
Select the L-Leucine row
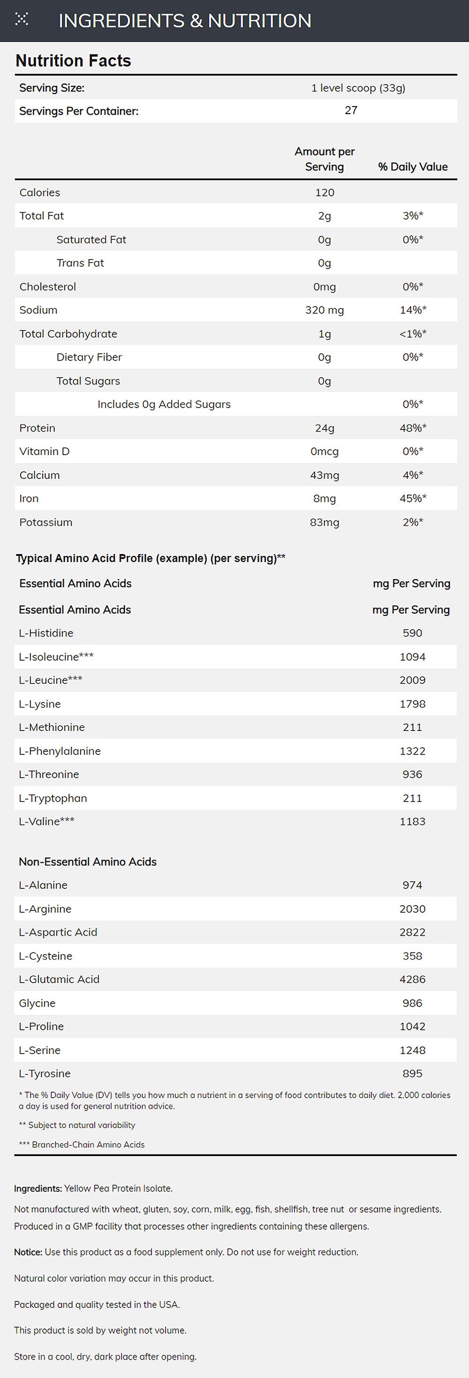point(235,680)
